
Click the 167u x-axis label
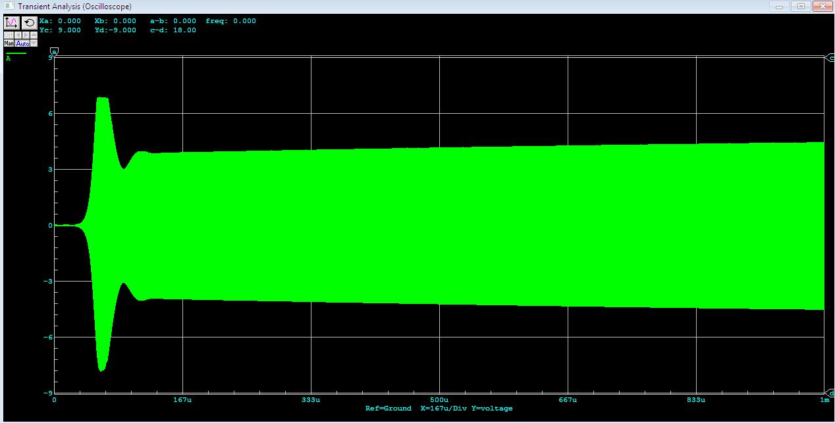click(182, 400)
